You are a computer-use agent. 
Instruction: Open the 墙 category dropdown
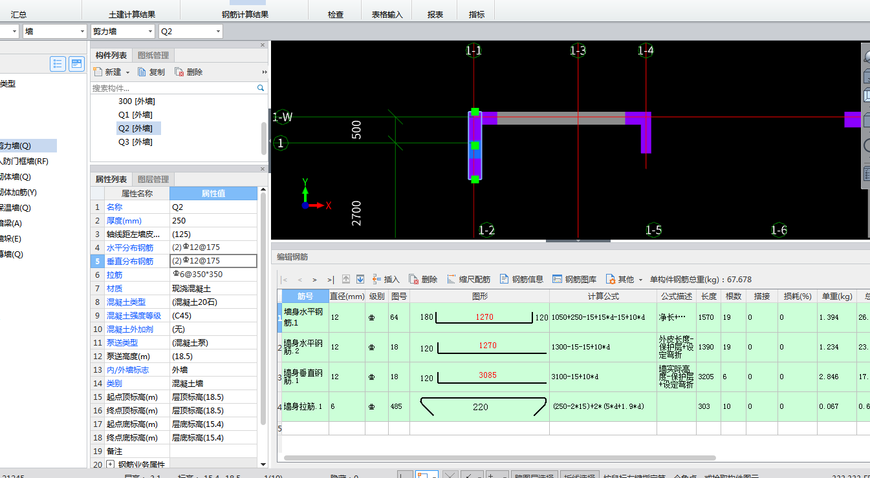click(x=82, y=31)
